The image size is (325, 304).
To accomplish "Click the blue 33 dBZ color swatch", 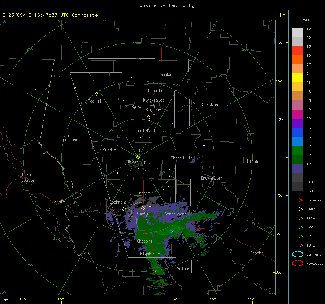I will tap(298, 132).
